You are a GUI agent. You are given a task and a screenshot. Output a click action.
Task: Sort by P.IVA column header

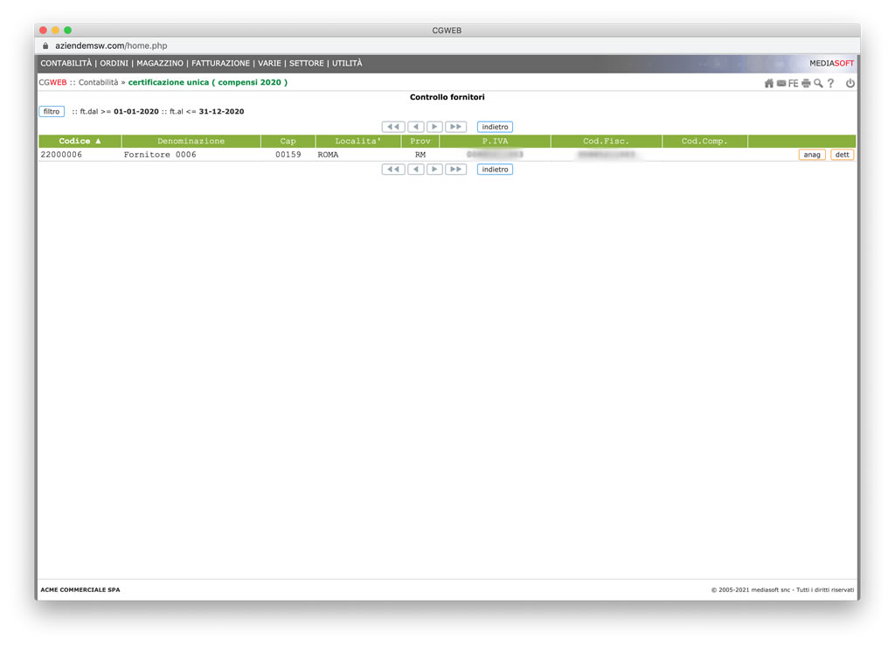tap(495, 141)
